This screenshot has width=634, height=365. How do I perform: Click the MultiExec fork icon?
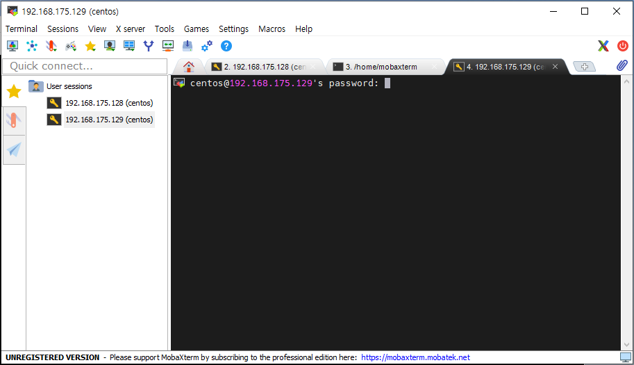coord(149,46)
